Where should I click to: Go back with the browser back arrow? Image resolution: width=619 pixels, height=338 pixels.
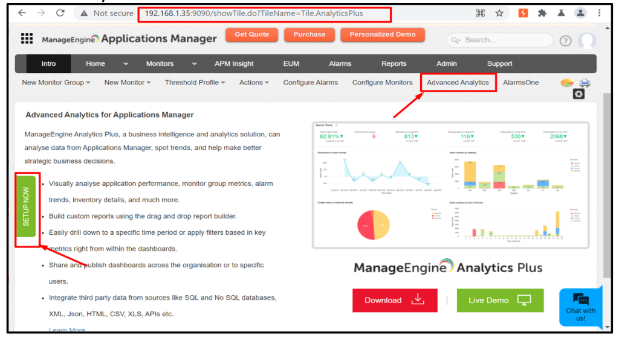[x=22, y=13]
